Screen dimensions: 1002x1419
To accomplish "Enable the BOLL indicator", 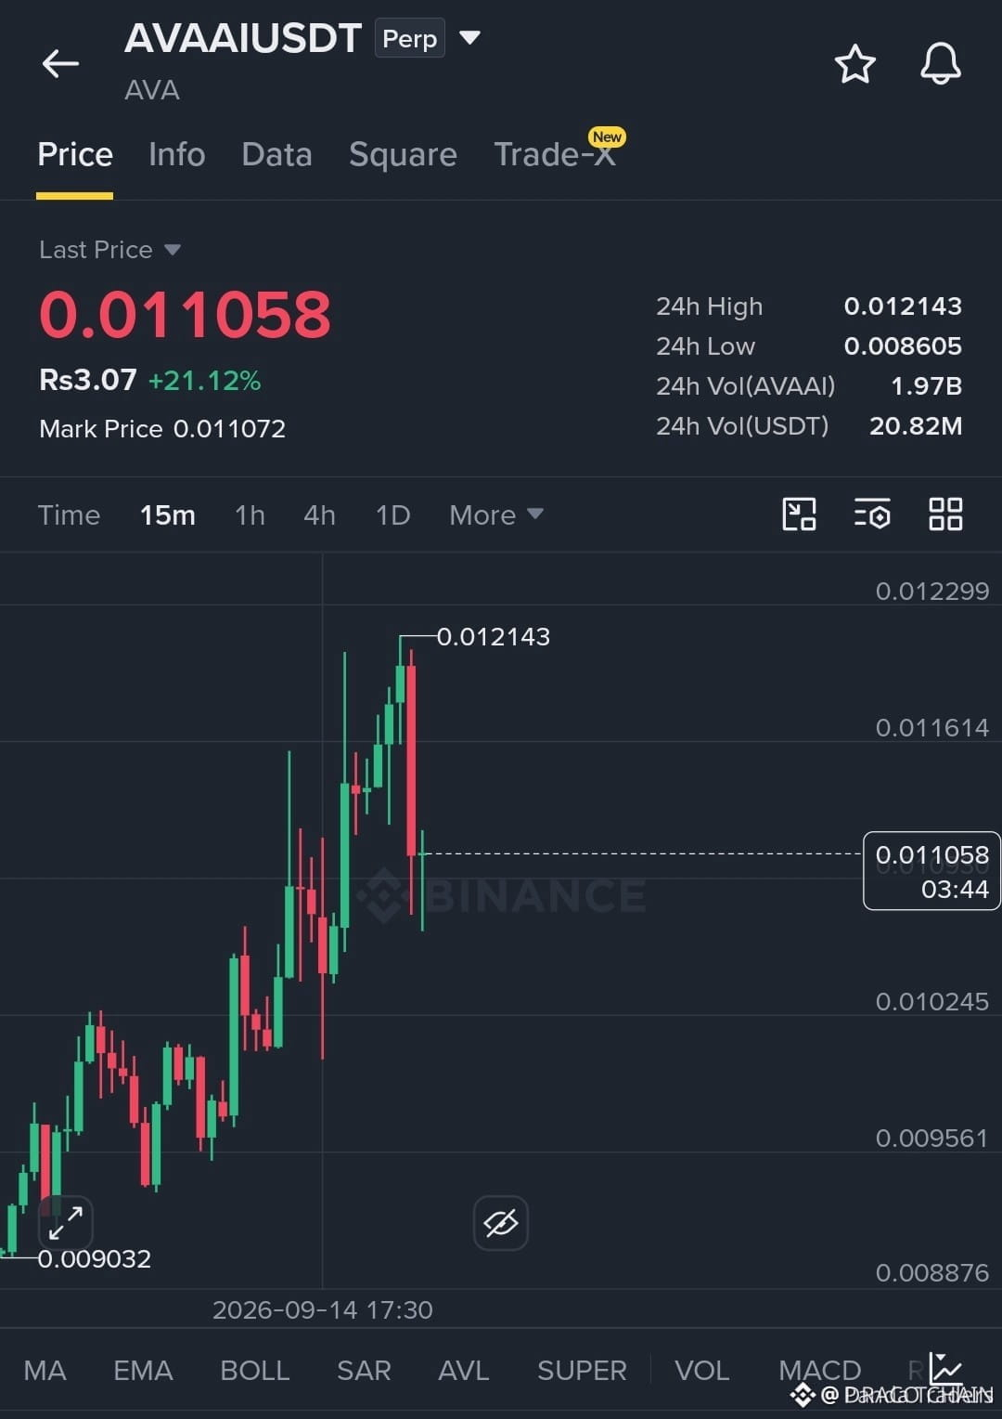I will [x=255, y=1370].
